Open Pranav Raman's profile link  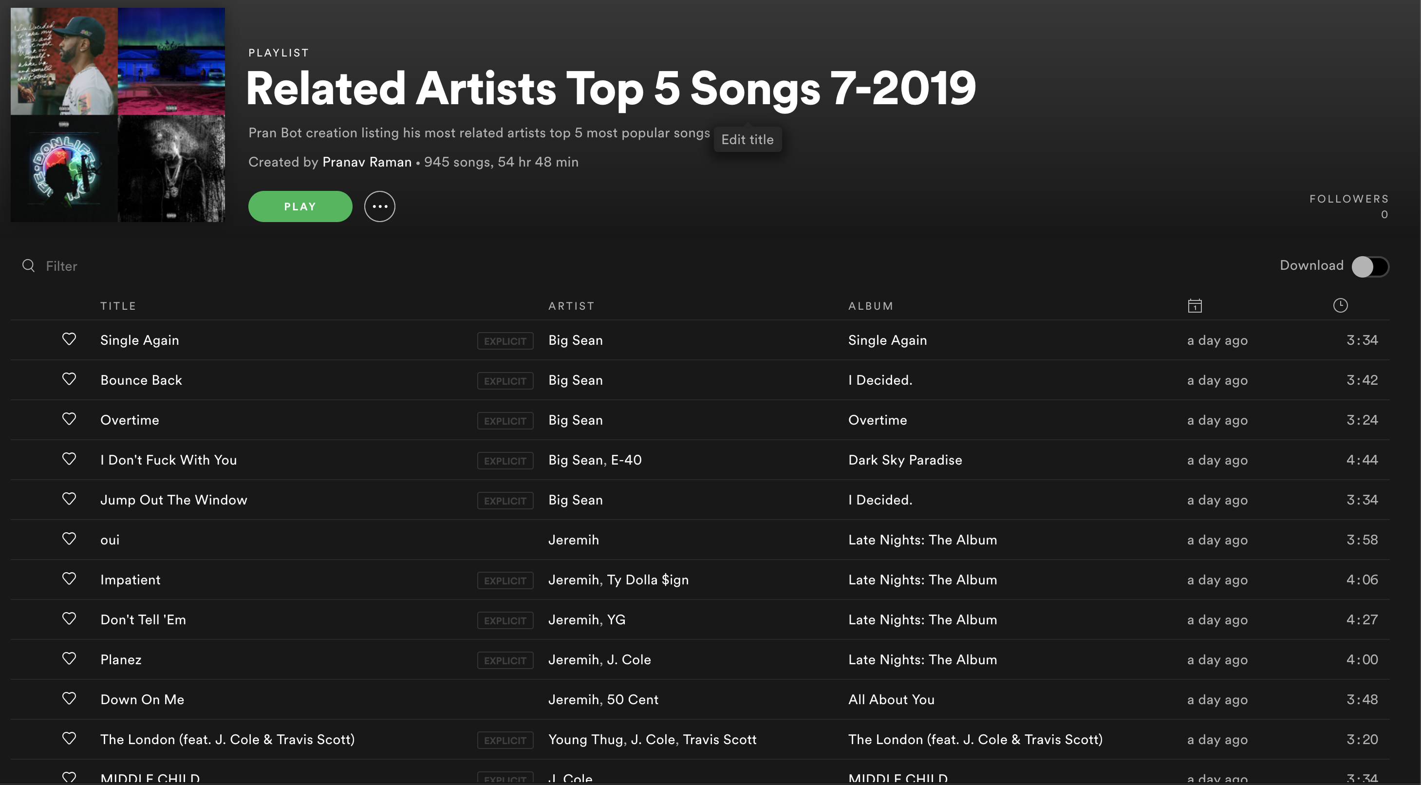[367, 162]
